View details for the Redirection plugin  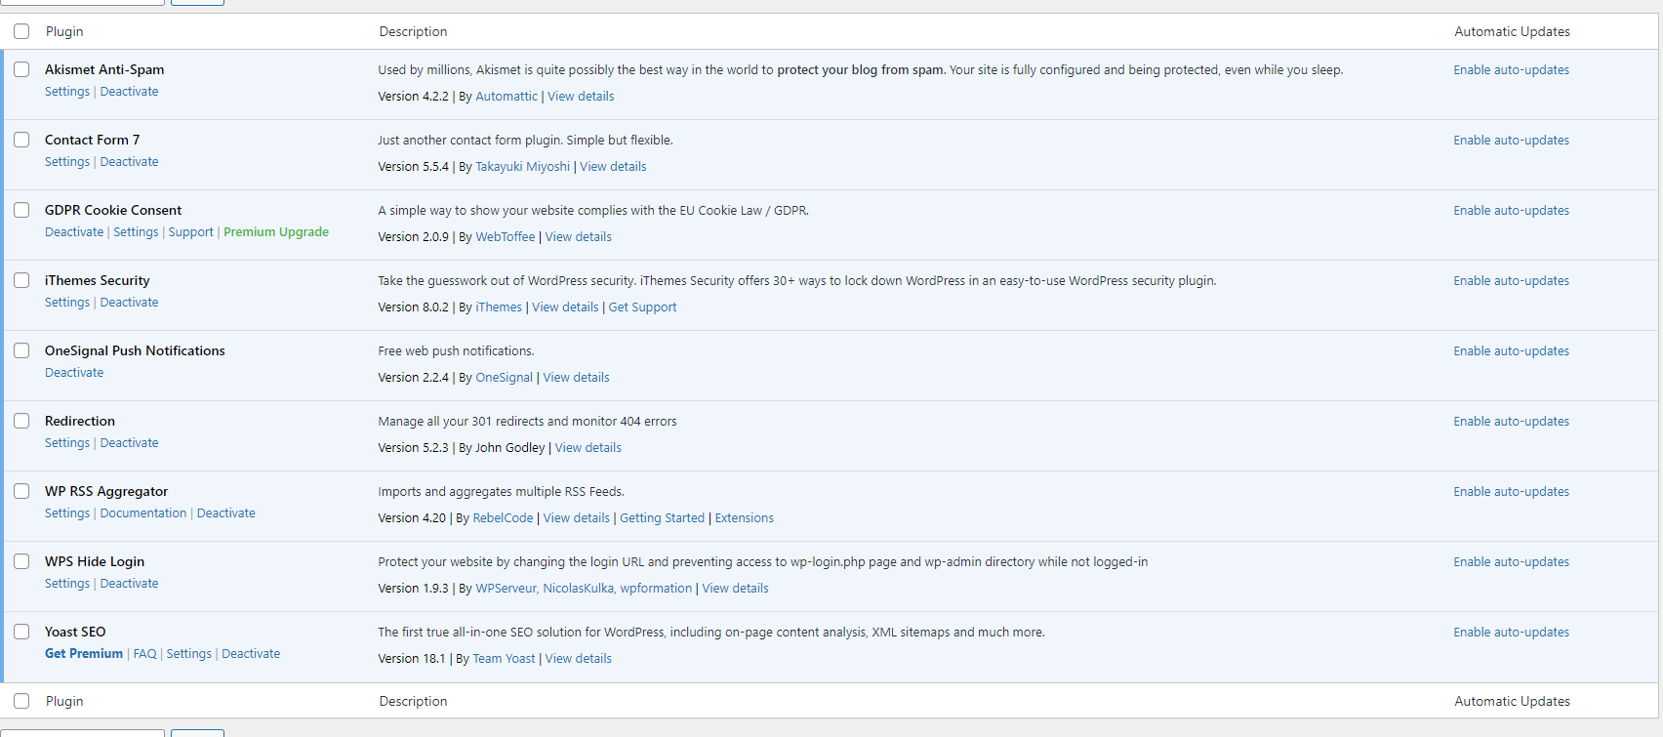point(588,448)
